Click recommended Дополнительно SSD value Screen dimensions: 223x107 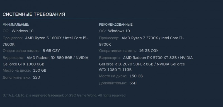click(x=133, y=83)
